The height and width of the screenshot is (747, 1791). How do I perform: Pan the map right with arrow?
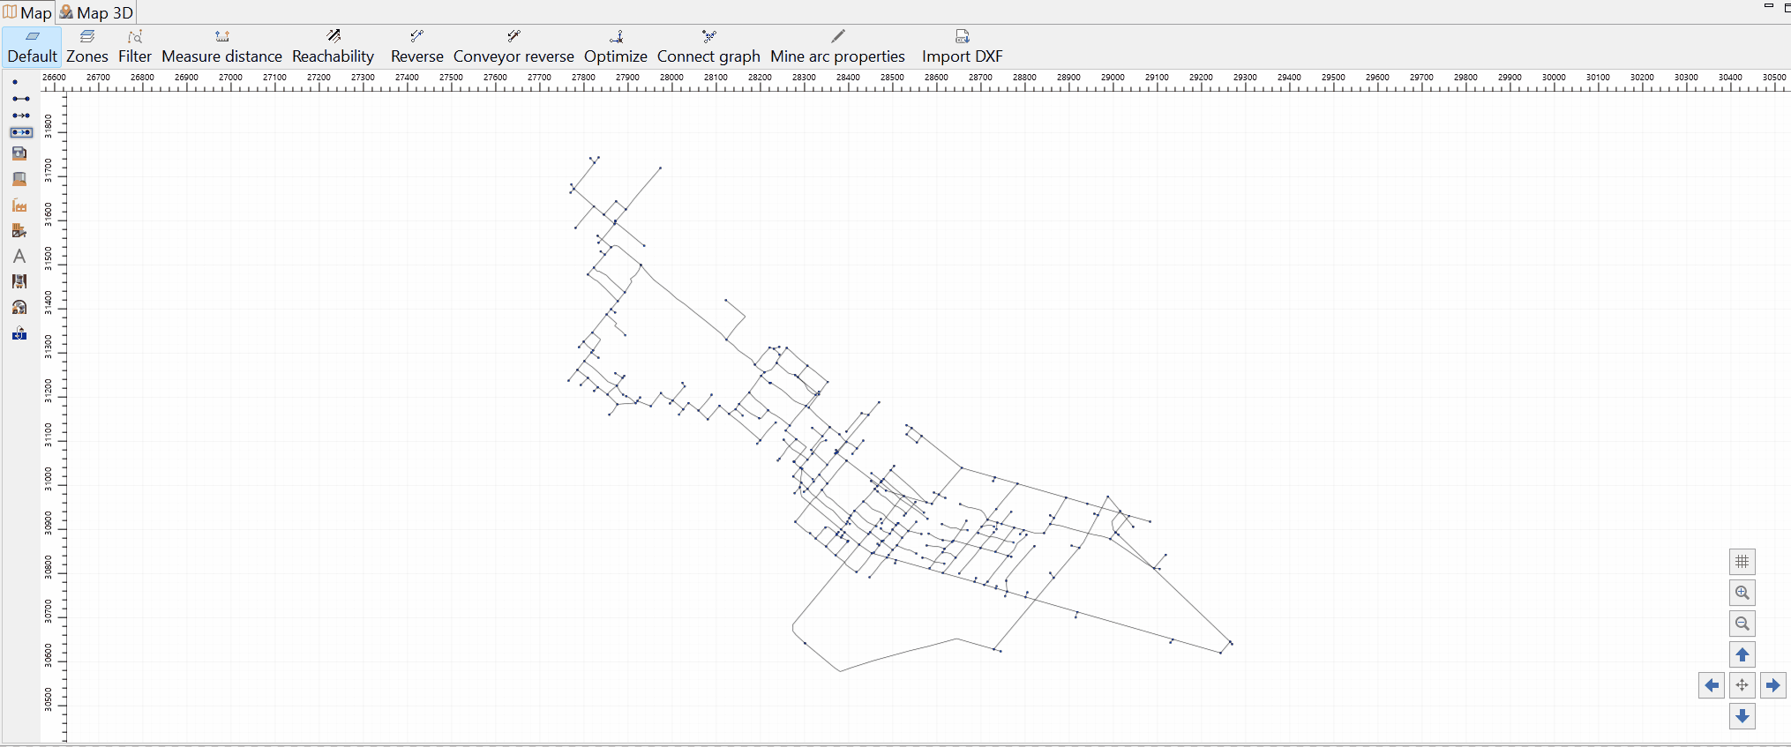click(x=1772, y=685)
